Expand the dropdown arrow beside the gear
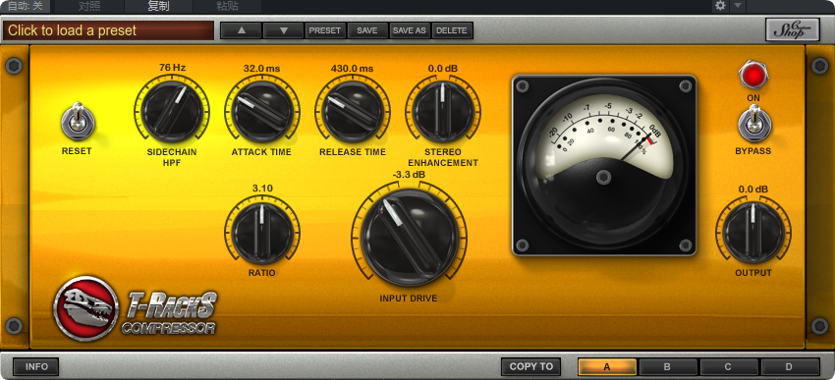 coord(737,6)
